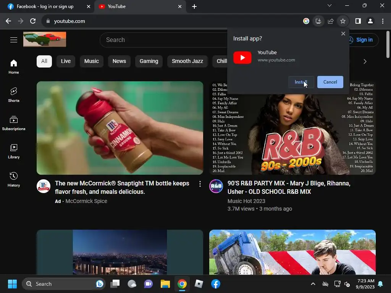This screenshot has width=391, height=293.
Task: Select the Smooth Jazz category chip
Action: pos(187,61)
